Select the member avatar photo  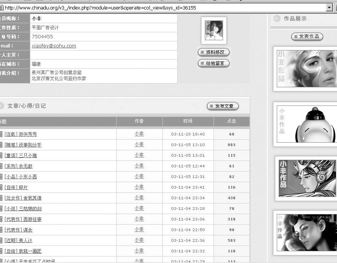[x=214, y=30]
